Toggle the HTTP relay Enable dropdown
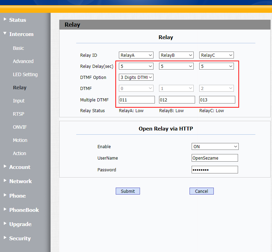Viewport: 272px width, 252px height. [215, 147]
